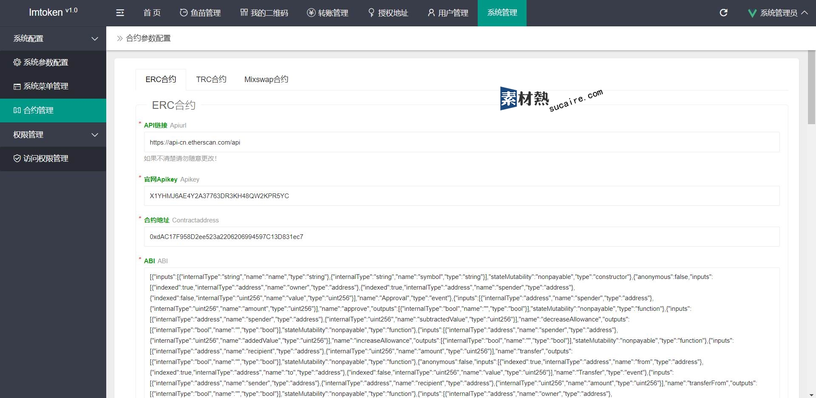Click the Imtoken v1.0 logo

coord(53,12)
